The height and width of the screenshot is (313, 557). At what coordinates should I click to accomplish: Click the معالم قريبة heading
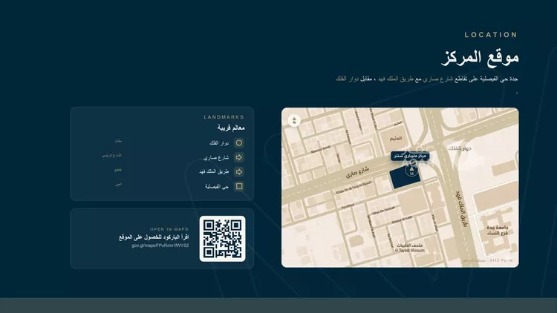(231, 128)
